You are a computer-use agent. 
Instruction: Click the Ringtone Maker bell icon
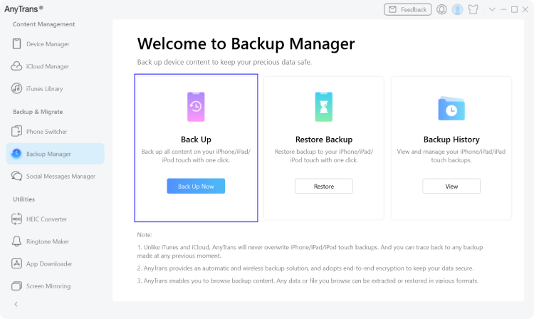click(x=16, y=241)
